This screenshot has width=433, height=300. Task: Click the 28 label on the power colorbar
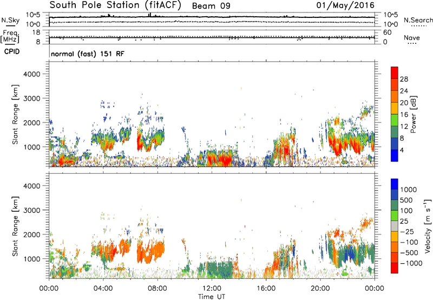[404, 79]
